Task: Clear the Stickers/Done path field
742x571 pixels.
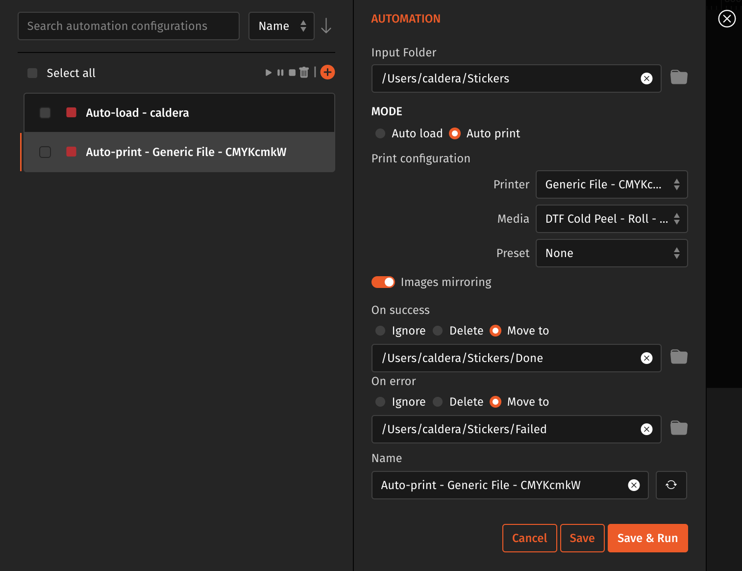Action: (x=646, y=358)
